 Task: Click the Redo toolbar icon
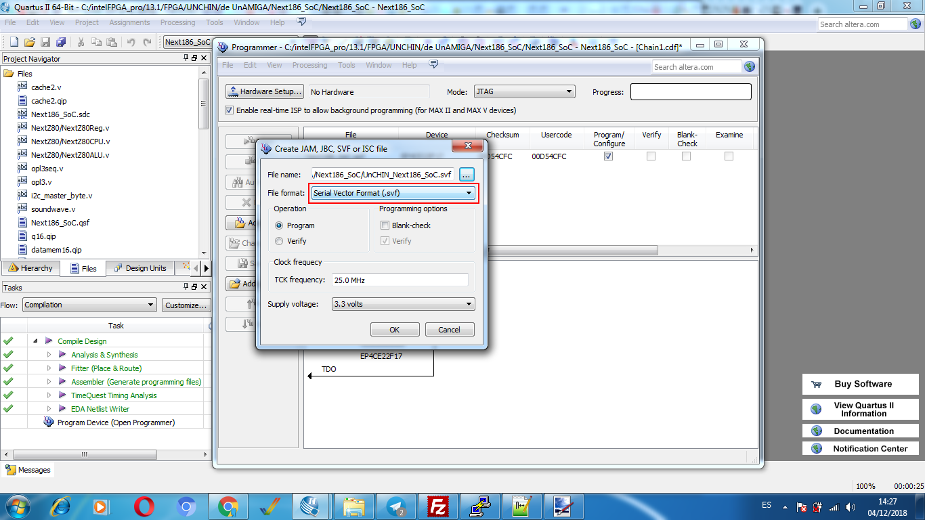[x=148, y=42]
